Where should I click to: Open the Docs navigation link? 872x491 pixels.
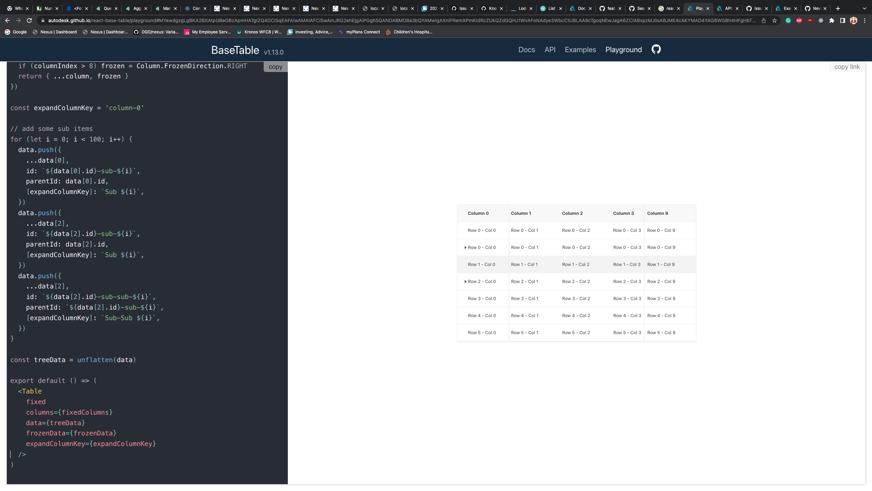tap(526, 50)
